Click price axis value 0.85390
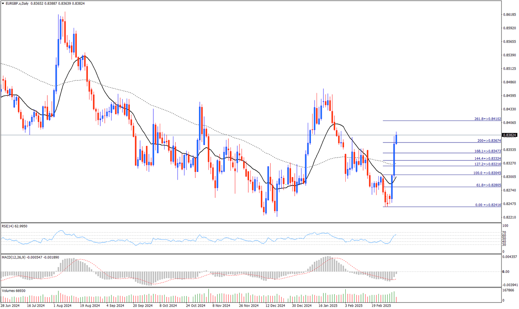Screen dimensions: 519x309 510,55
